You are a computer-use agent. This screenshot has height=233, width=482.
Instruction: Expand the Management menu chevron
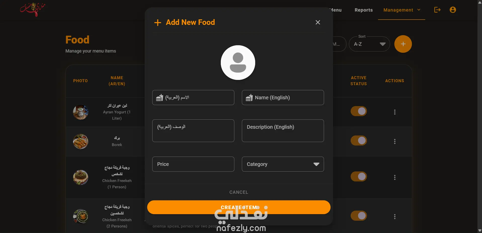pos(419,10)
